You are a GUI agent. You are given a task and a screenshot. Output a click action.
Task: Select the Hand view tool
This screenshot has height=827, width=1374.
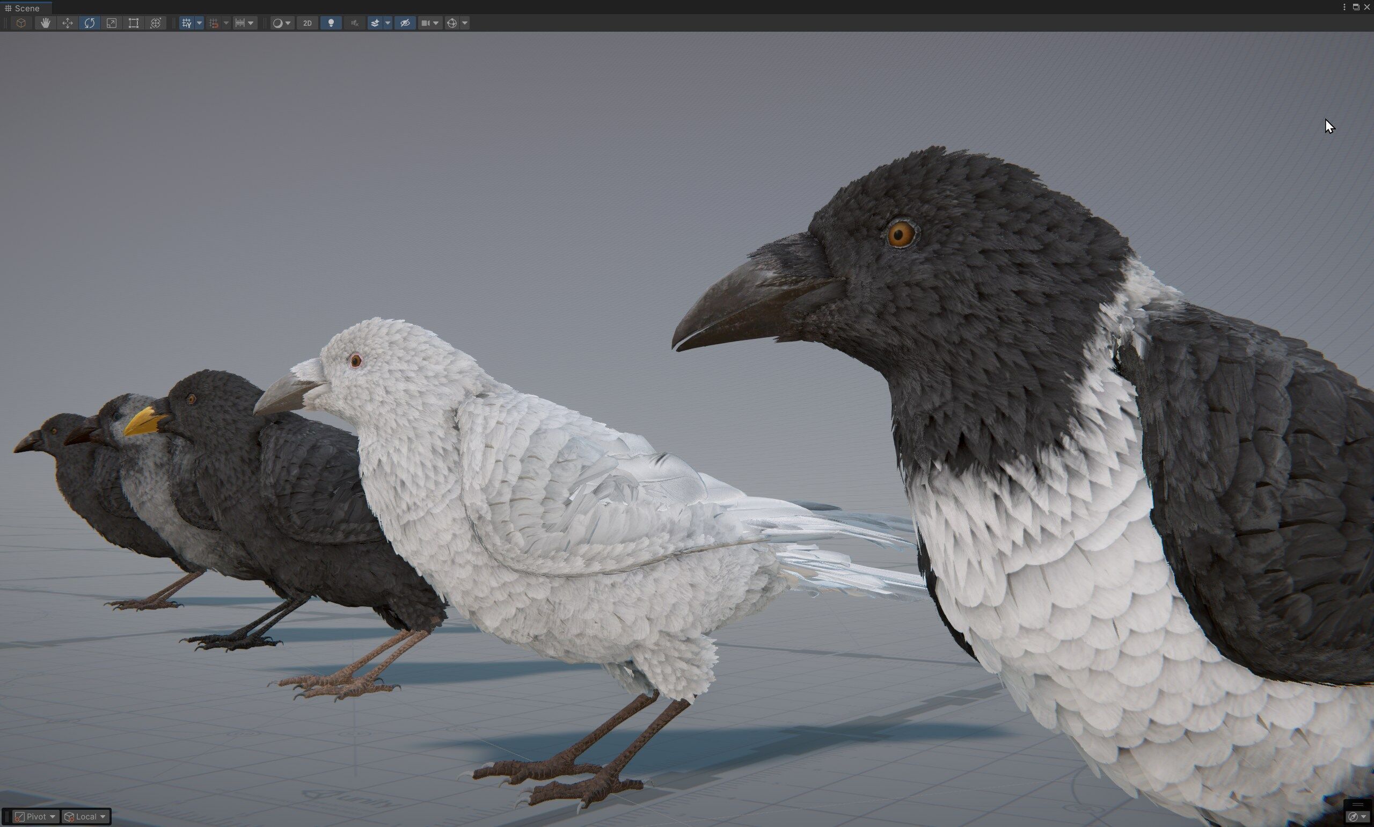click(x=45, y=23)
